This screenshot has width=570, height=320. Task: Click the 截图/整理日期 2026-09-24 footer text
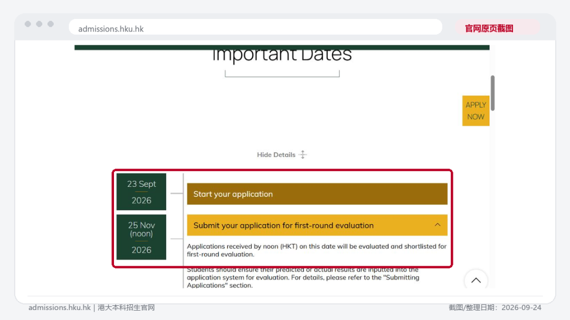coord(495,308)
